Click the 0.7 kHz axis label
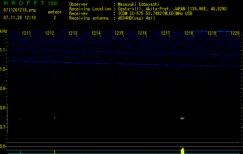The height and width of the screenshot is (154, 243). (x=3, y=127)
